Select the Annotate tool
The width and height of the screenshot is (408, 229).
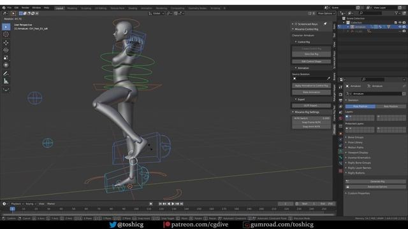[x=6, y=74]
